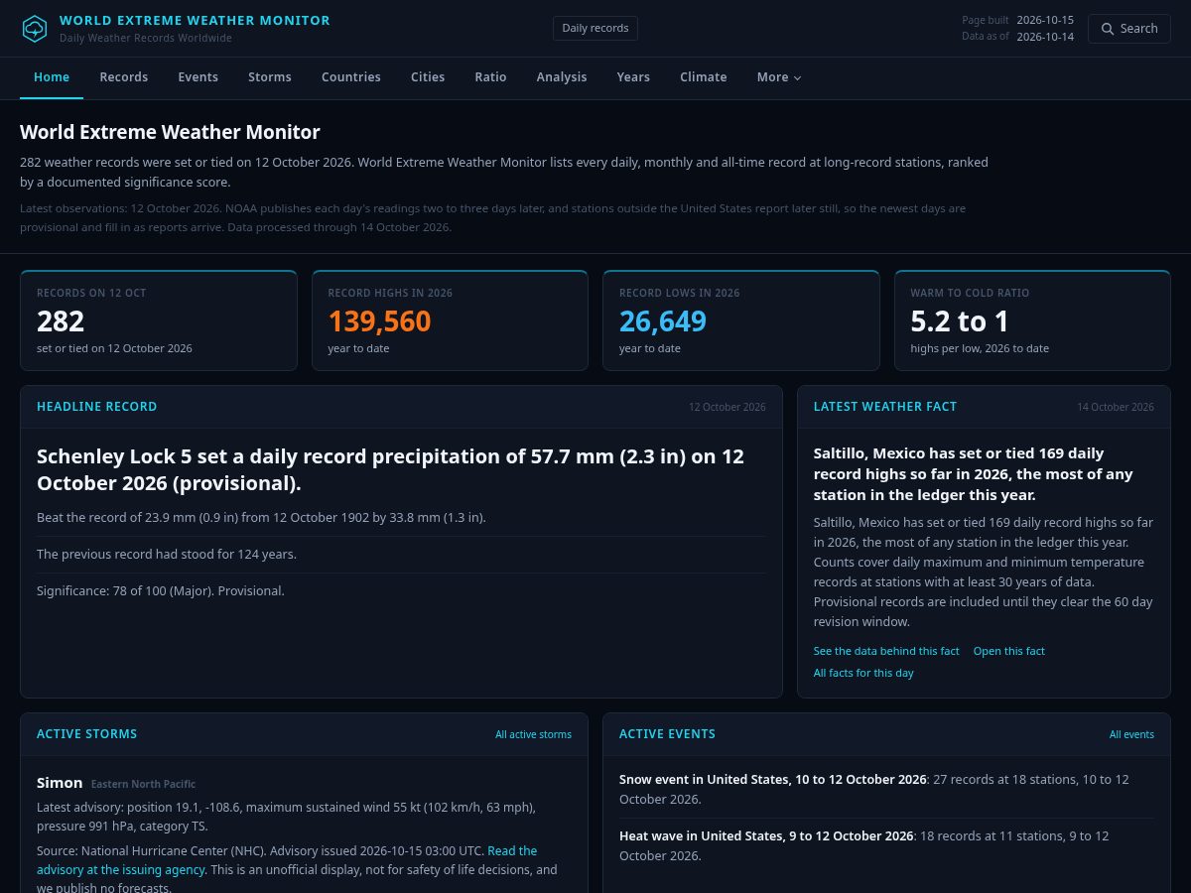
Task: Open the Years tab
Action: point(633,77)
